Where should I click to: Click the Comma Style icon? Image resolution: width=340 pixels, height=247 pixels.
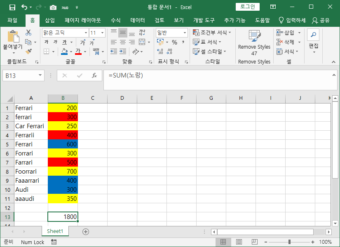[183, 42]
